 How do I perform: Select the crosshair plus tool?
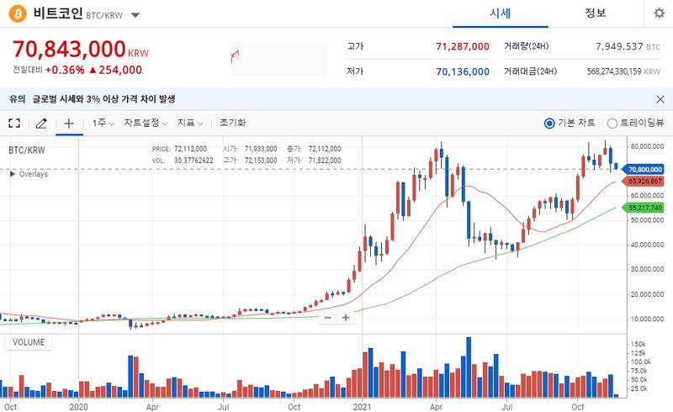pos(69,124)
